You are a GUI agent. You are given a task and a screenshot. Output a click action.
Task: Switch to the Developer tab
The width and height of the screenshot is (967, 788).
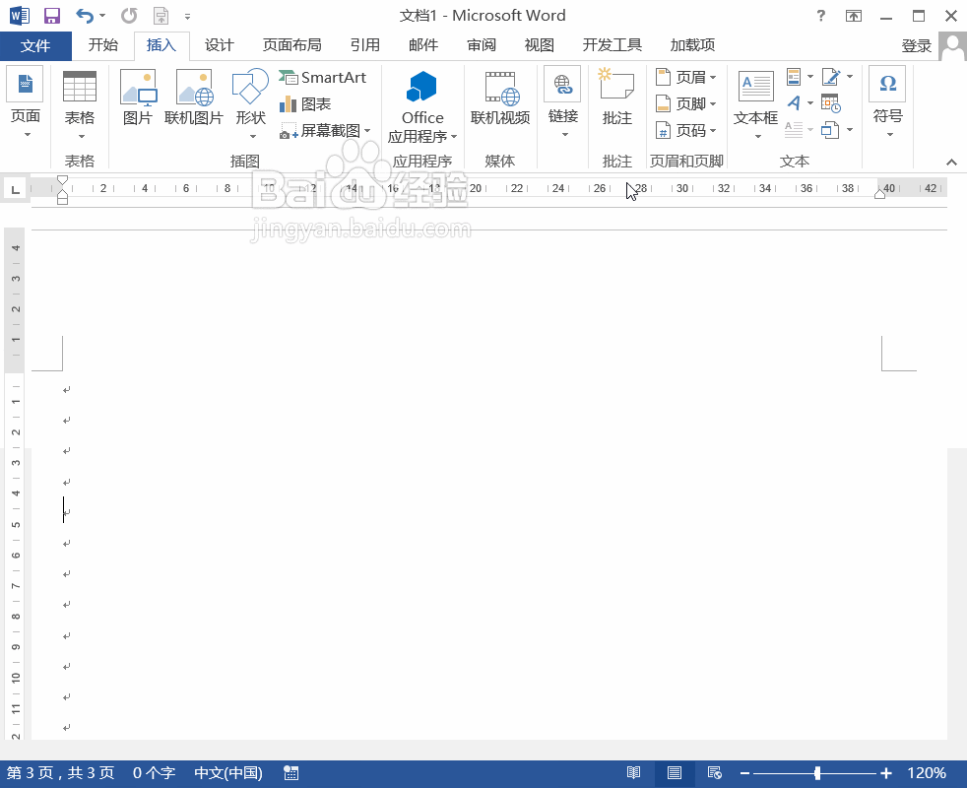(x=612, y=45)
